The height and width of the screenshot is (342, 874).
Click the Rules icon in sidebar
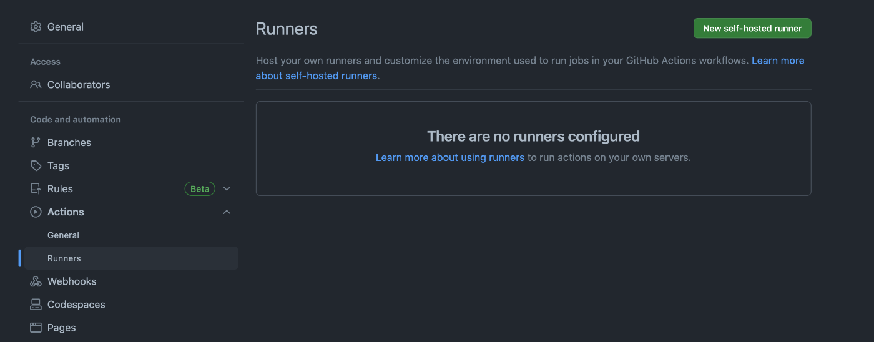point(36,188)
